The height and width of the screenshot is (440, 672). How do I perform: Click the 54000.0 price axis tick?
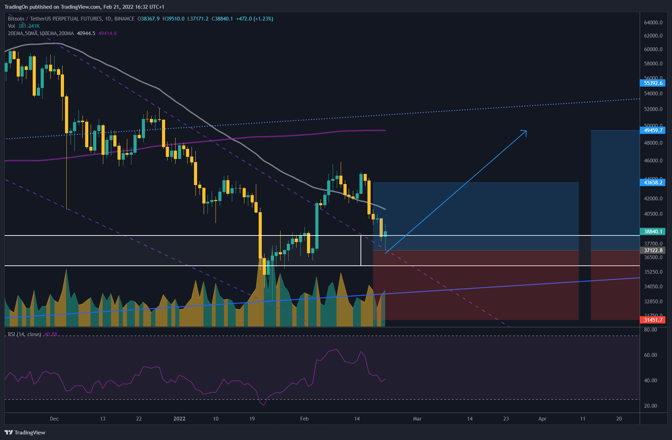(x=653, y=93)
